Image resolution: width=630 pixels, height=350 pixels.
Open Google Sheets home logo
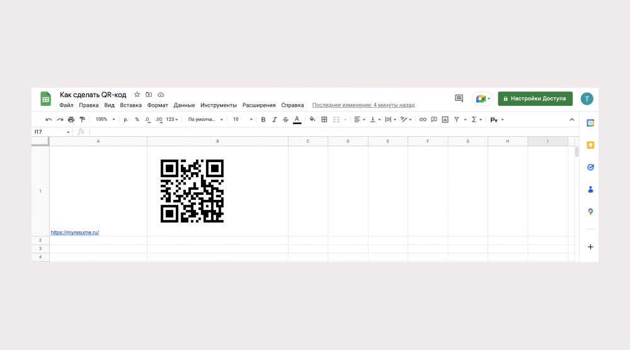click(45, 99)
